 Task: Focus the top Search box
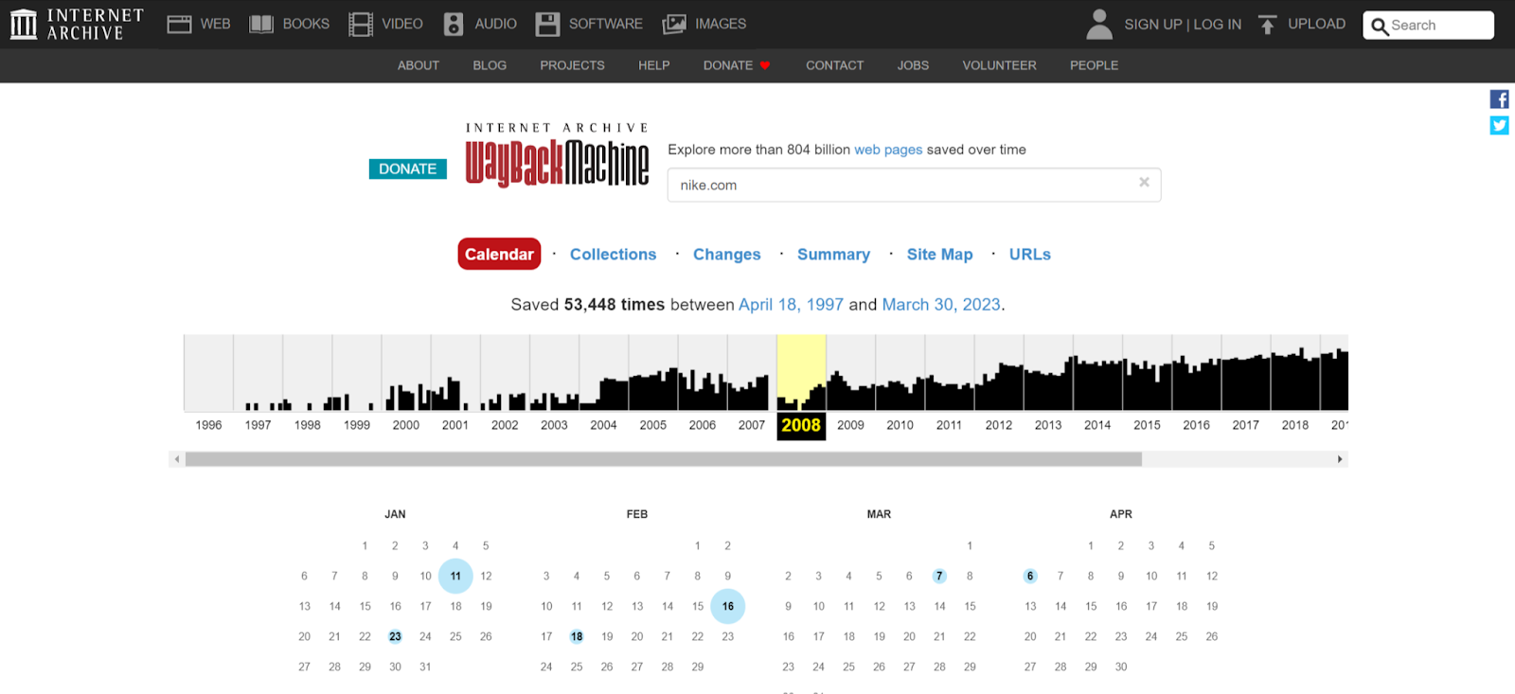1428,26
